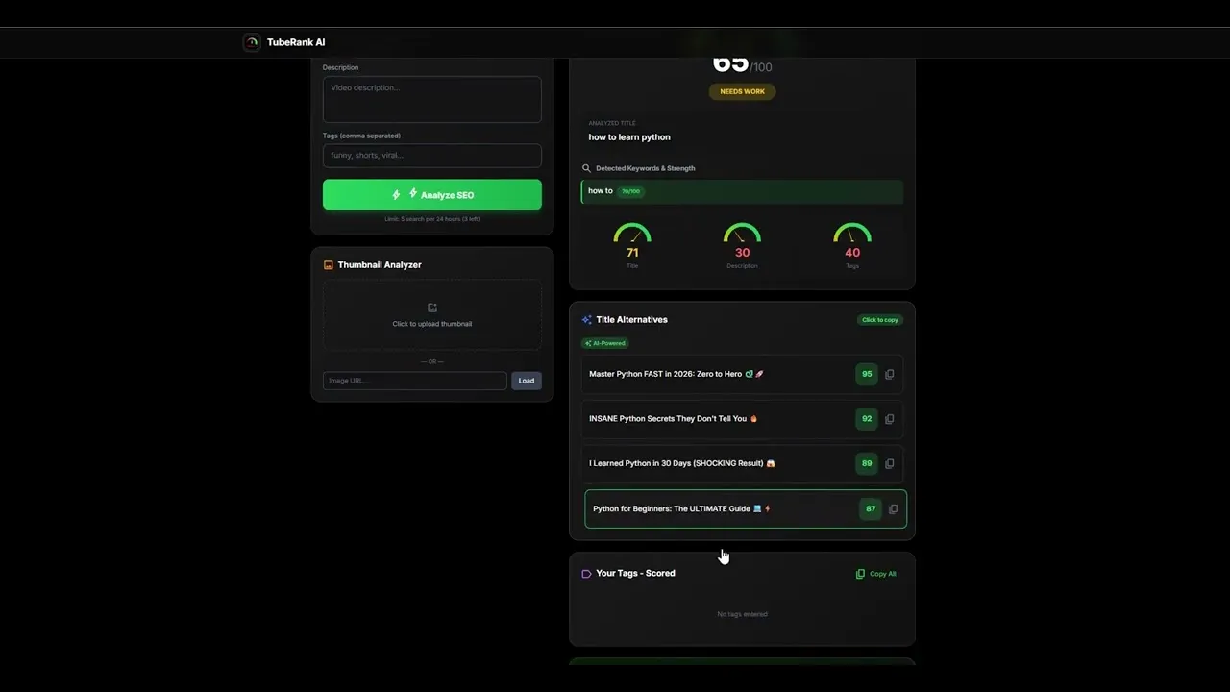The height and width of the screenshot is (692, 1230).
Task: Click the Your Tags - Scored heading
Action: [x=635, y=574]
